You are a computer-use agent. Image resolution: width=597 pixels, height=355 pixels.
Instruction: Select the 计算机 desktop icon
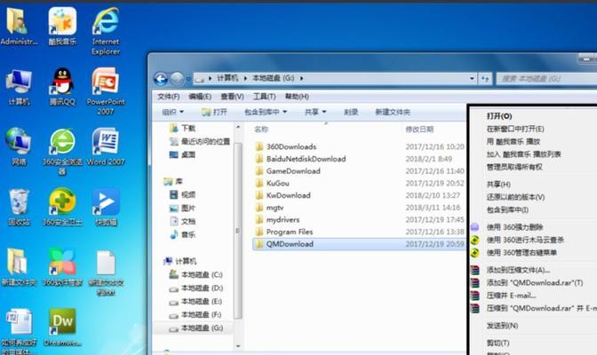pyautogui.click(x=19, y=88)
